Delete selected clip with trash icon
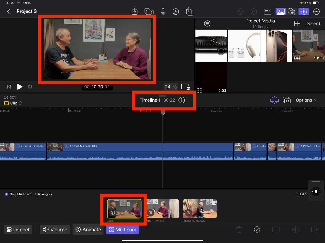 (x=239, y=230)
